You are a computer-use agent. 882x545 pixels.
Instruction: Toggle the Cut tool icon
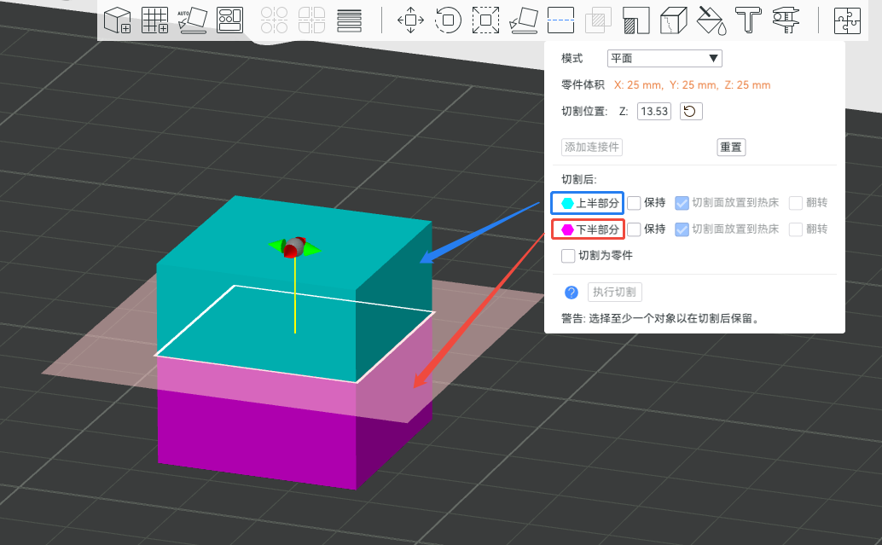tap(560, 20)
